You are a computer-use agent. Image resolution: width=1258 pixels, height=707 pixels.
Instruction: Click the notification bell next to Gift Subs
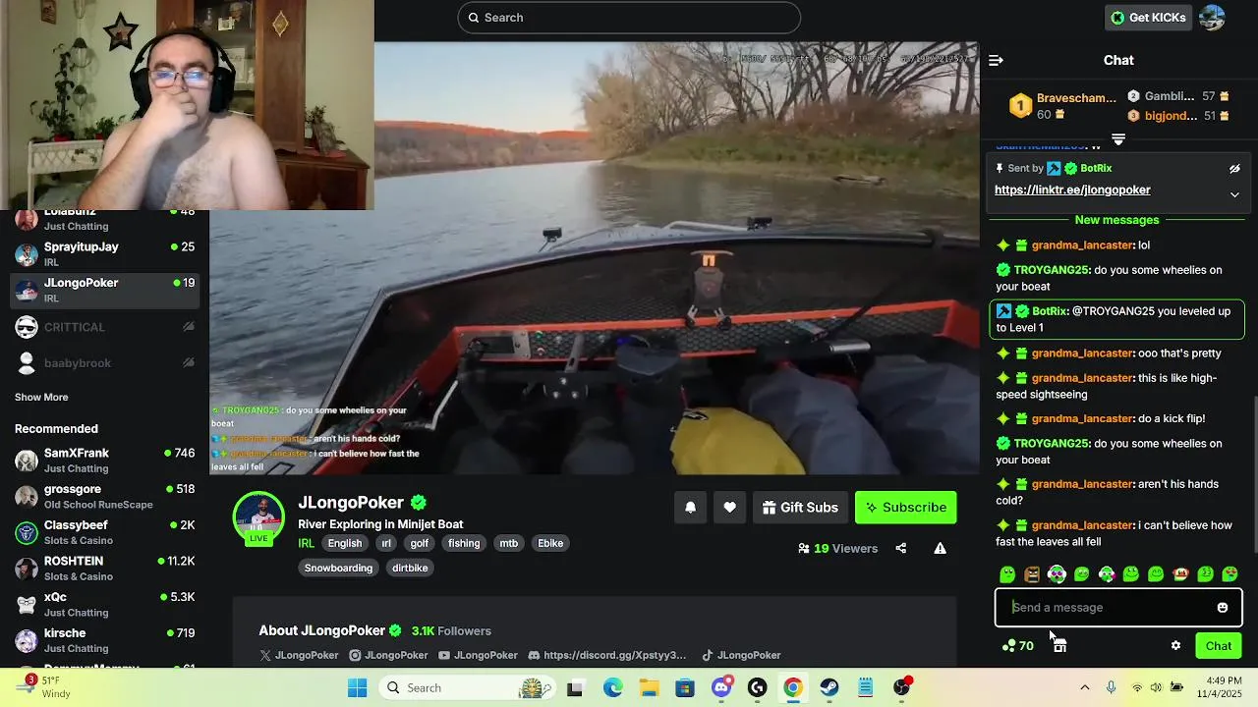[690, 508]
